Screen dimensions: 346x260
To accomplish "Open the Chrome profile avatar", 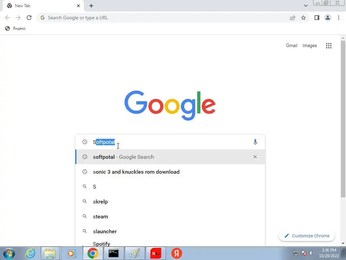I will coord(328,18).
